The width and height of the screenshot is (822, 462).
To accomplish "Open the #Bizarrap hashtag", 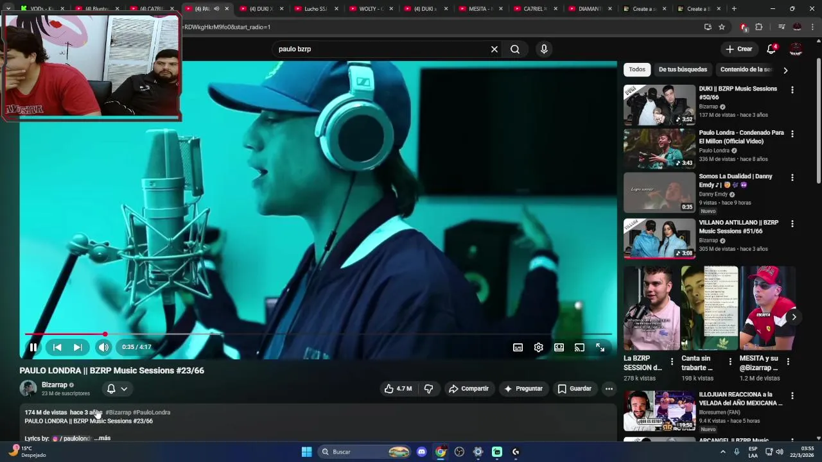I will coord(118,413).
